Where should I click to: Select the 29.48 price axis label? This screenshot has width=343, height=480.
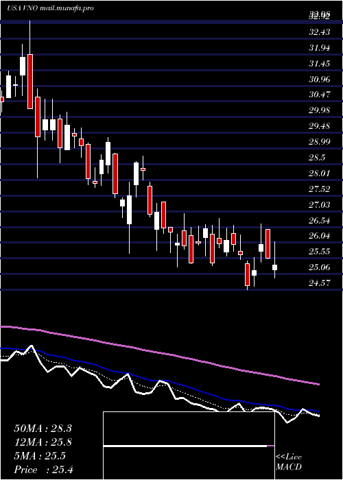pyautogui.click(x=320, y=126)
